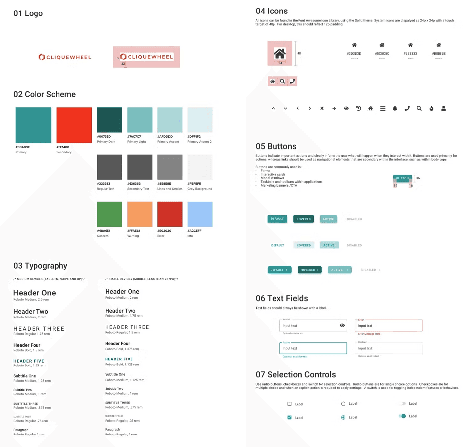Turn off the teal enabled Label switch
476x447 pixels.
pyautogui.click(x=402, y=416)
